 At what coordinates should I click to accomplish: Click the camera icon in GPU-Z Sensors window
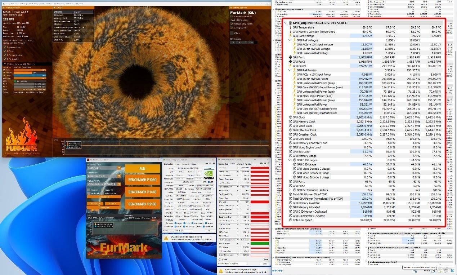point(261,163)
